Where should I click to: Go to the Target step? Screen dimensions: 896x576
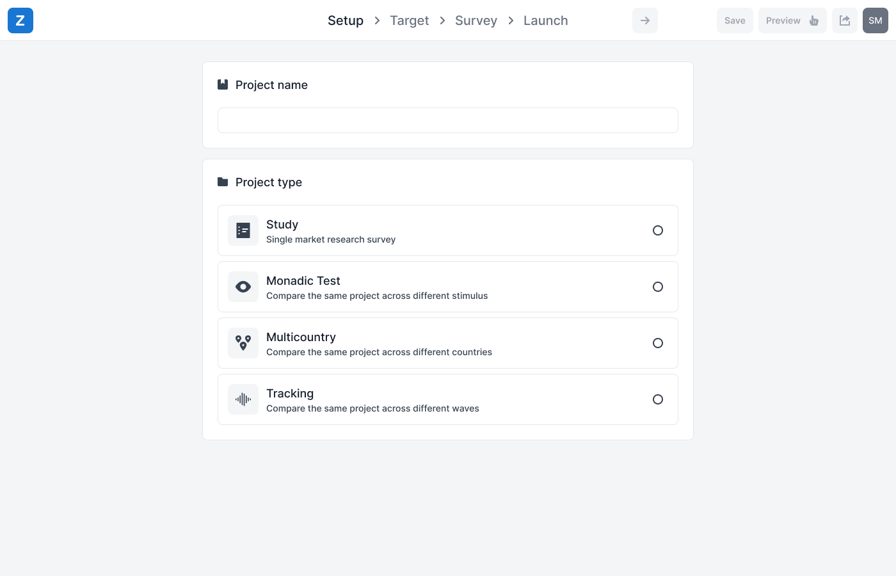click(409, 20)
